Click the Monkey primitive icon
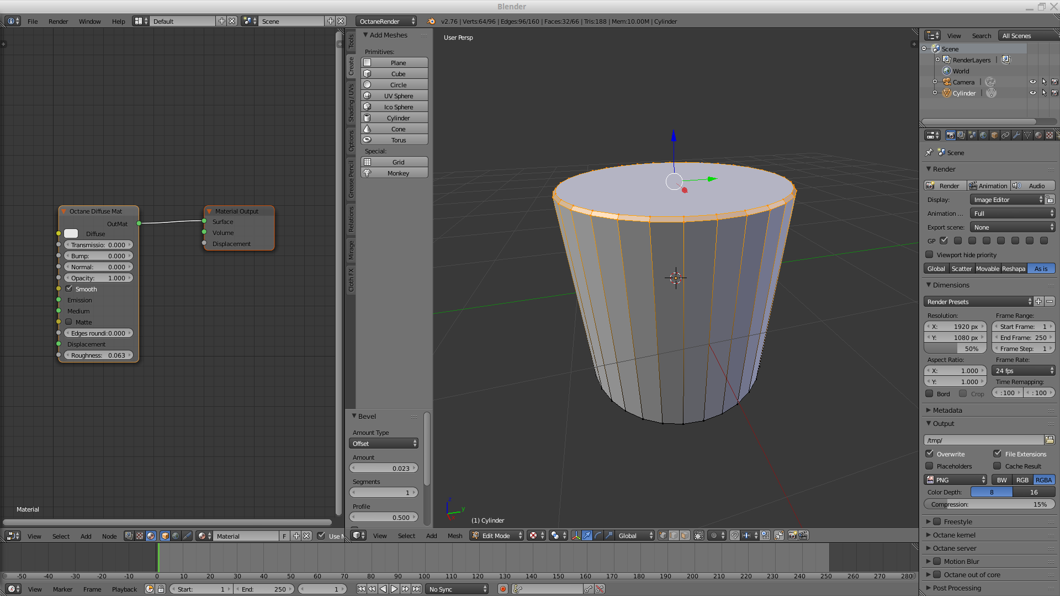1060x596 pixels. (x=368, y=173)
